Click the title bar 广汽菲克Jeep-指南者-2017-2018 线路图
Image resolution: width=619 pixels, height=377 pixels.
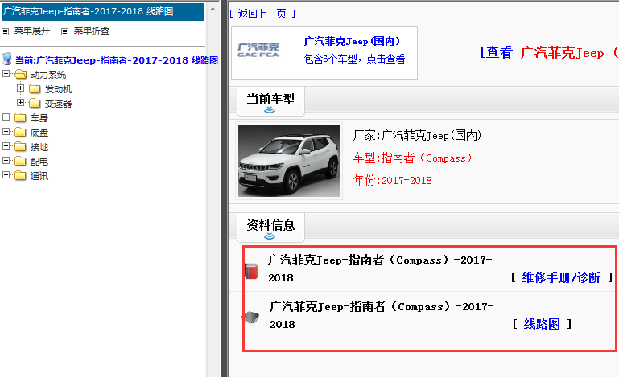(x=103, y=11)
